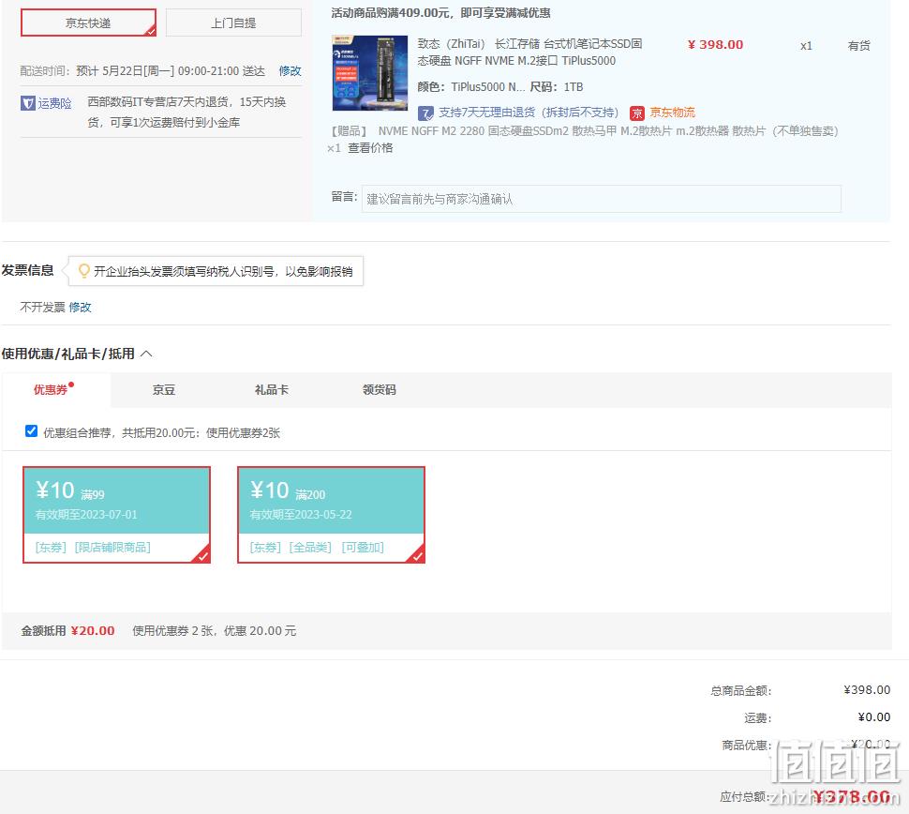Click the 总商品金额 ¥398.00 value

(867, 690)
